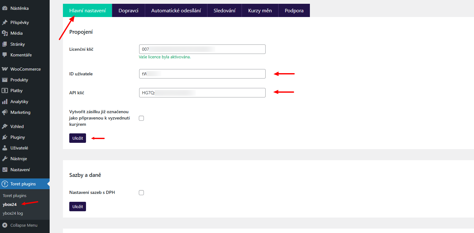This screenshot has height=233, width=474.
Task: Save the Sazby a daně settings
Action: [x=77, y=207]
